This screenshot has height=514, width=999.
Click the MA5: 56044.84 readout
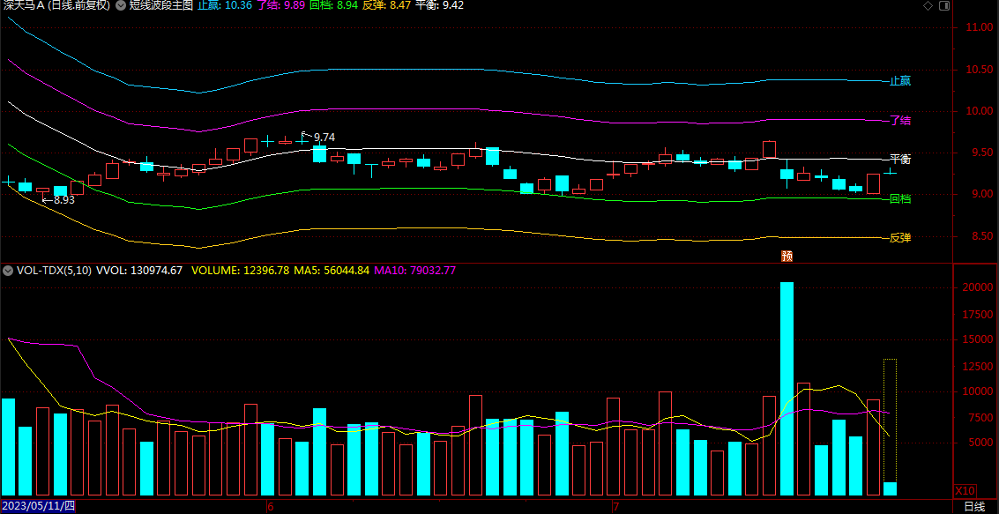(x=332, y=271)
